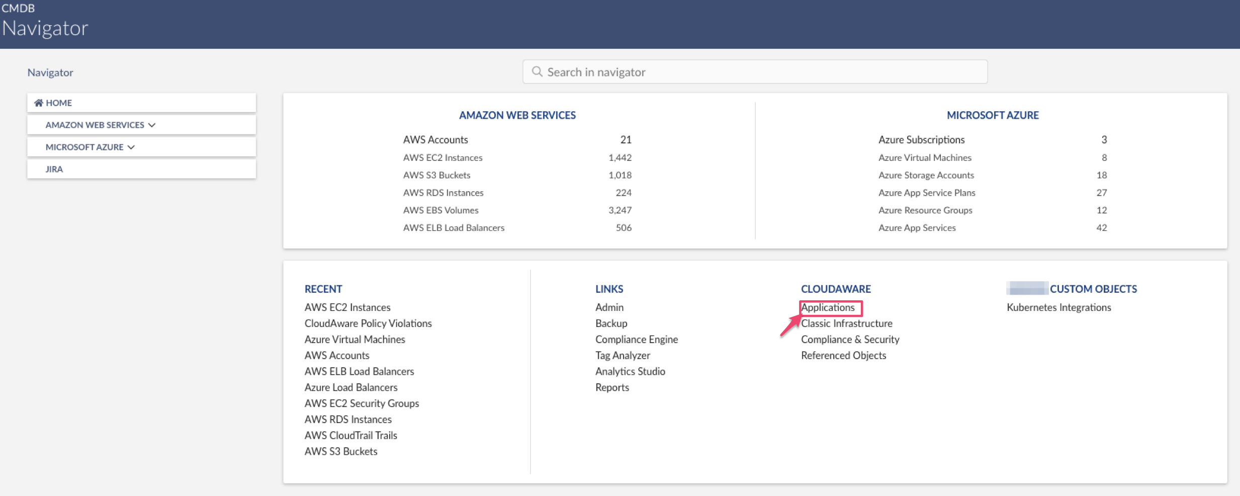This screenshot has width=1240, height=496.
Task: Open AWS EC2 Instances in the AWS summary panel
Action: click(x=442, y=157)
